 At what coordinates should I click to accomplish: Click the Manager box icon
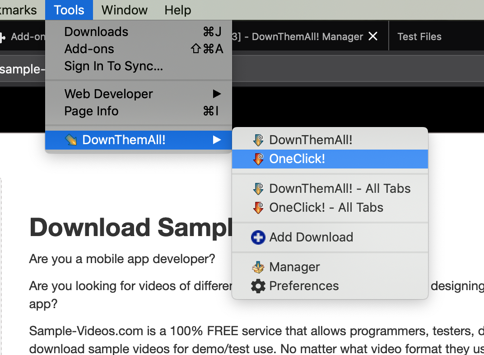258,267
